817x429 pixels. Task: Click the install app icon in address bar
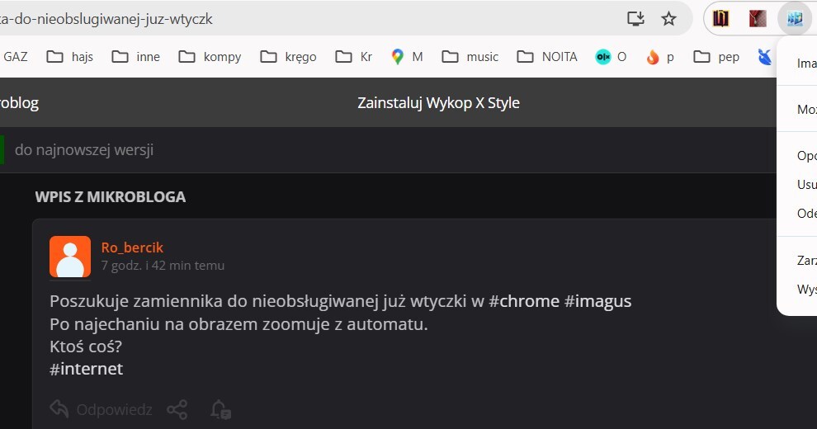(x=635, y=18)
